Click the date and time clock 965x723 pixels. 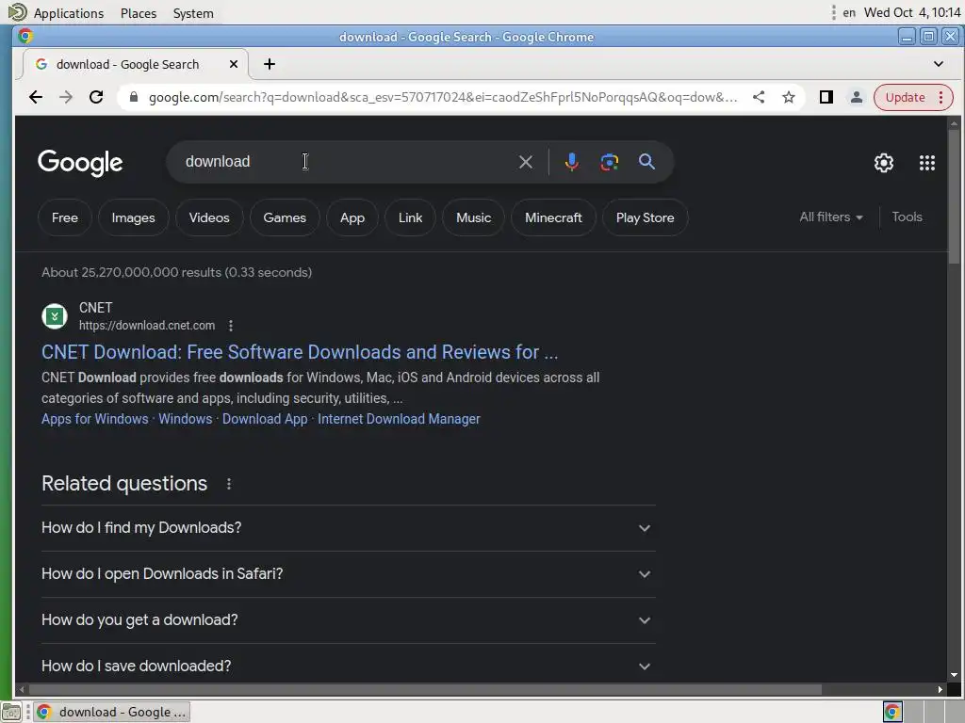(x=912, y=12)
